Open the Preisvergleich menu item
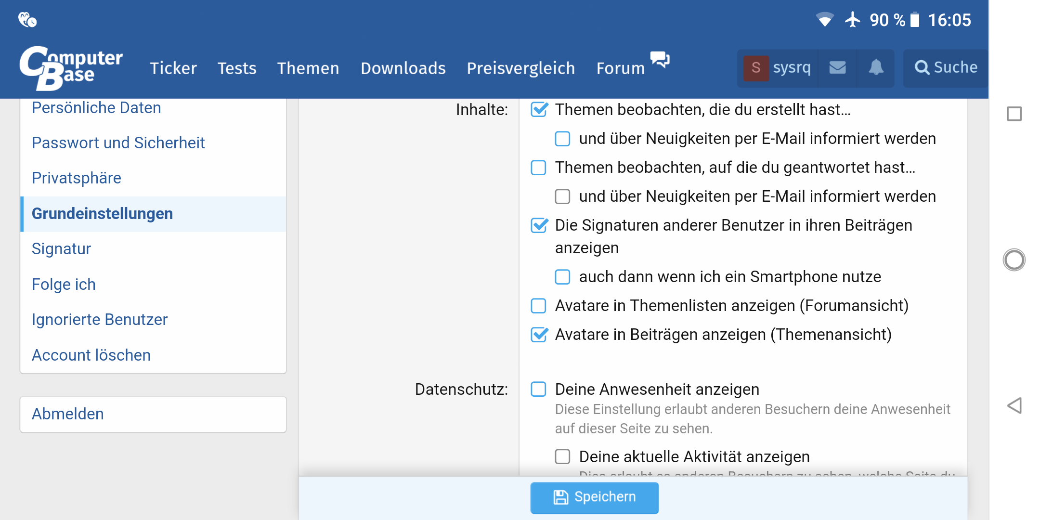 (x=520, y=68)
